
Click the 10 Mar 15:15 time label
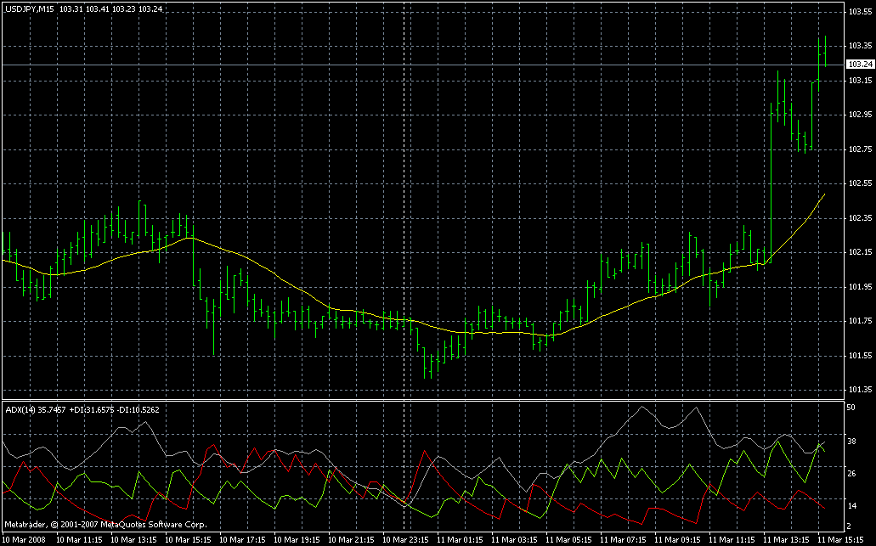point(189,539)
